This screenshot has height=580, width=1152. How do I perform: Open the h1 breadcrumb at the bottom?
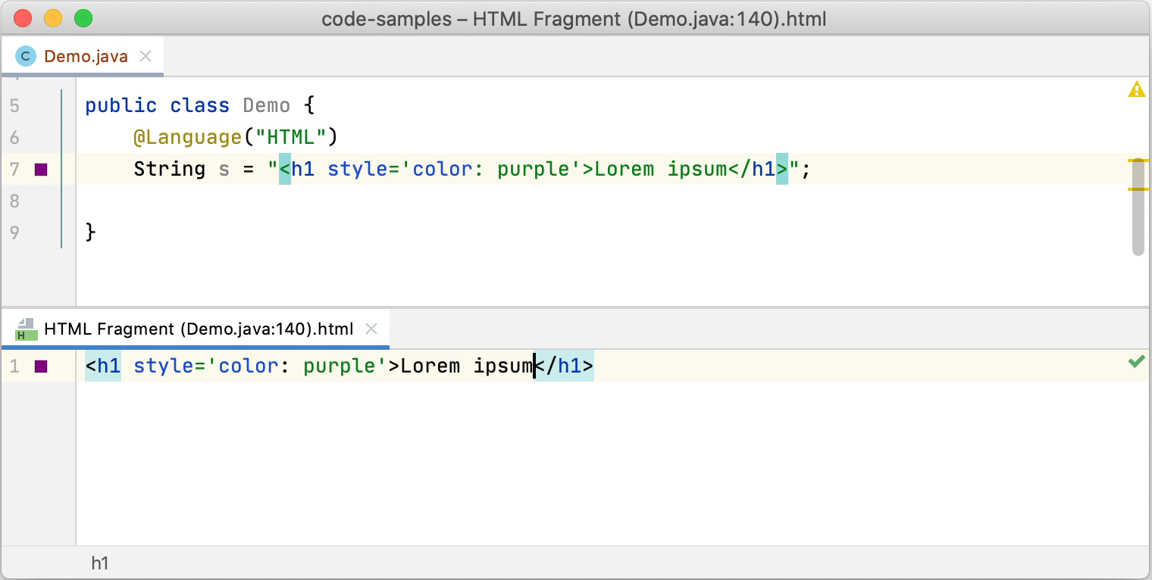101,563
